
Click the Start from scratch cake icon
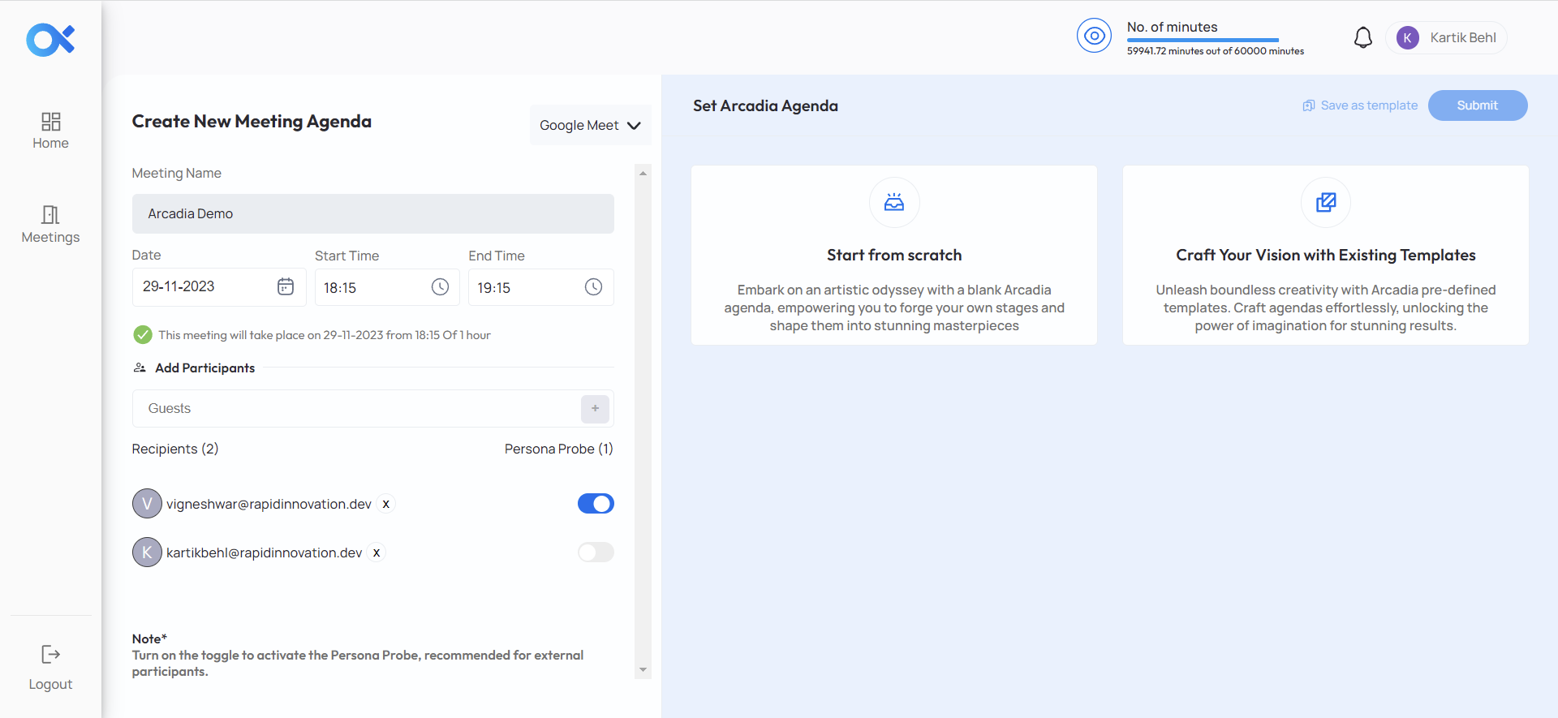coord(893,202)
